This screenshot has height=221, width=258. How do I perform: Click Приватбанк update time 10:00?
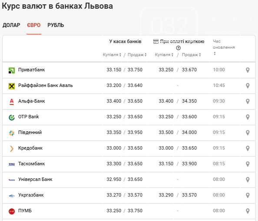click(219, 70)
